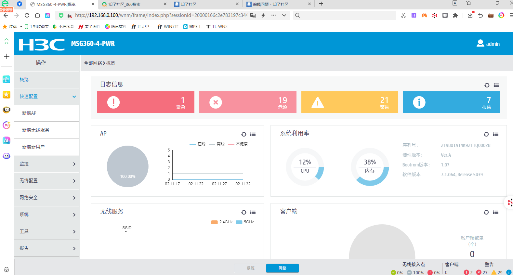Refresh the 客户端 panel
513x275 pixels.
pyautogui.click(x=486, y=212)
